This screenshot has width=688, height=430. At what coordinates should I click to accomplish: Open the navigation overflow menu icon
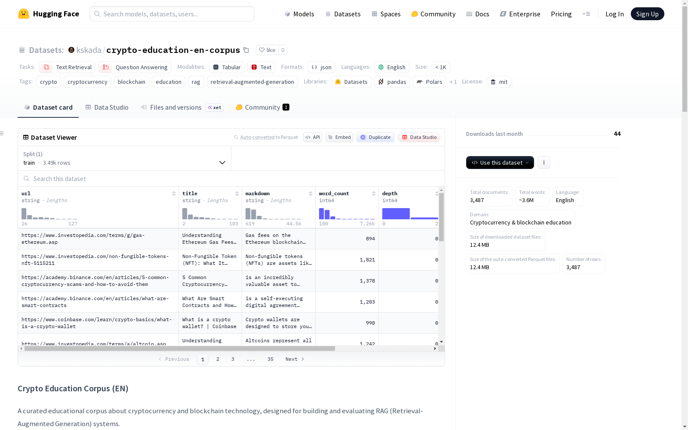pyautogui.click(x=586, y=14)
